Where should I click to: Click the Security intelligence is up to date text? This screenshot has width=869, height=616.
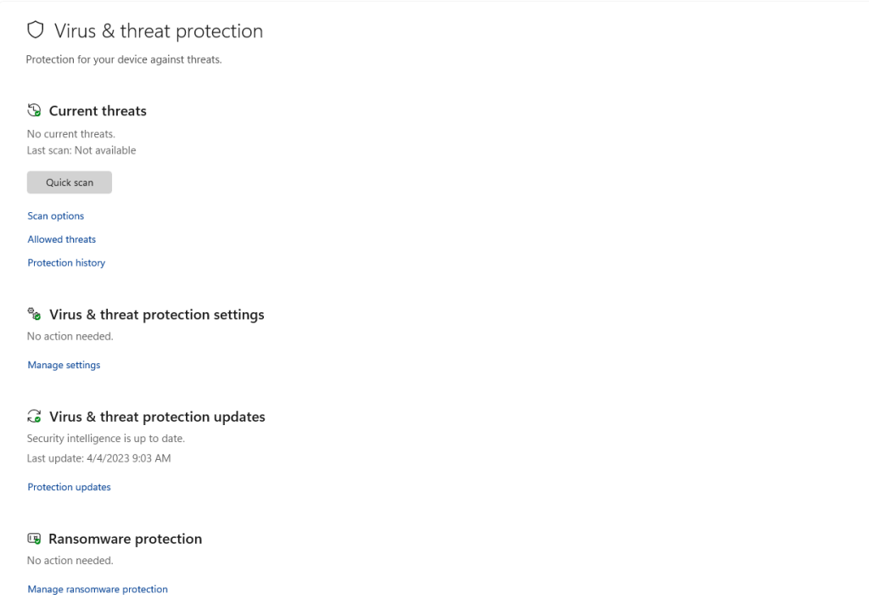pos(106,438)
